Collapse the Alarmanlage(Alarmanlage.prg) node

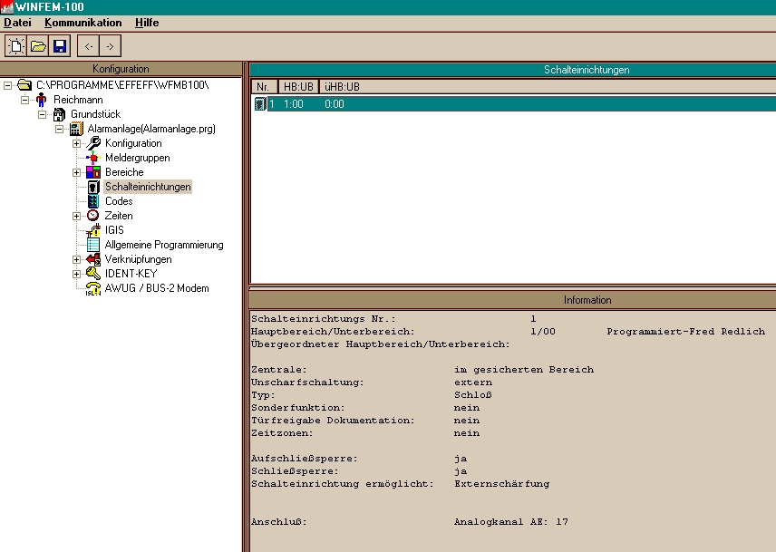pos(60,129)
